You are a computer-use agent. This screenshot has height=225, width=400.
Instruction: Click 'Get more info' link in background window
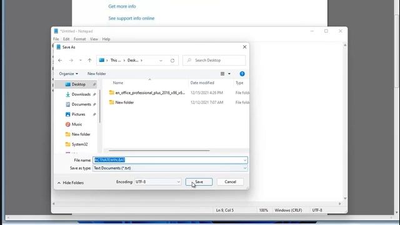pyautogui.click(x=122, y=6)
